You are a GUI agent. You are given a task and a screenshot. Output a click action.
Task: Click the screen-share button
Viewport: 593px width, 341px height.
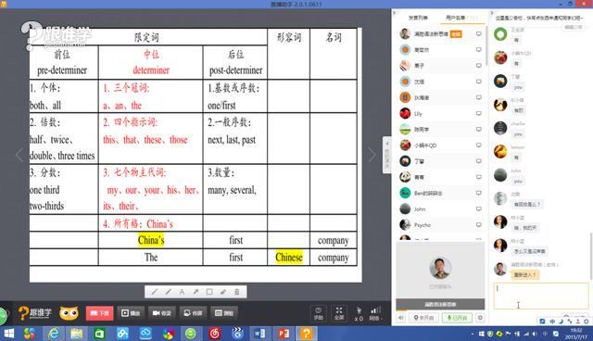pos(193,313)
